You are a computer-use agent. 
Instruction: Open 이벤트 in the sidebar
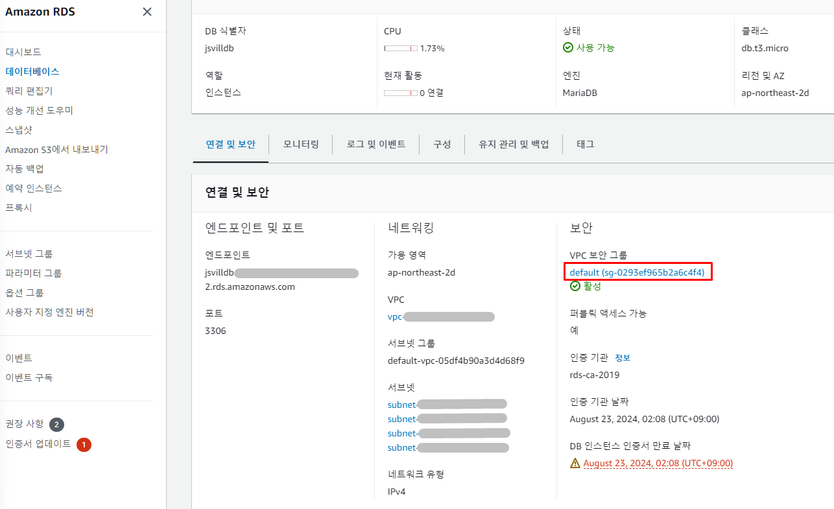[x=19, y=358]
